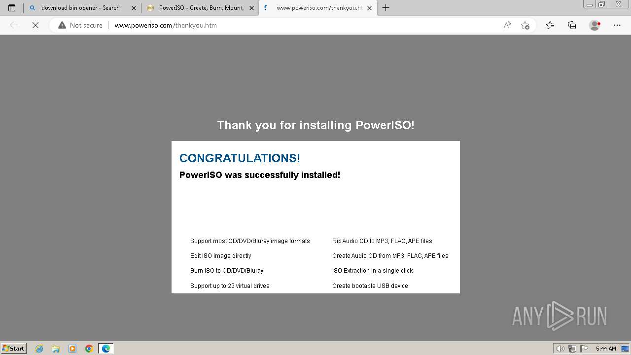The height and width of the screenshot is (355, 631).
Task: Click the 5:44 AM taskbar clock
Action: (606, 349)
